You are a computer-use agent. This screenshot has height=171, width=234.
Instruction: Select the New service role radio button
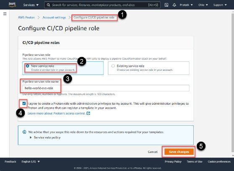click(x=27, y=66)
